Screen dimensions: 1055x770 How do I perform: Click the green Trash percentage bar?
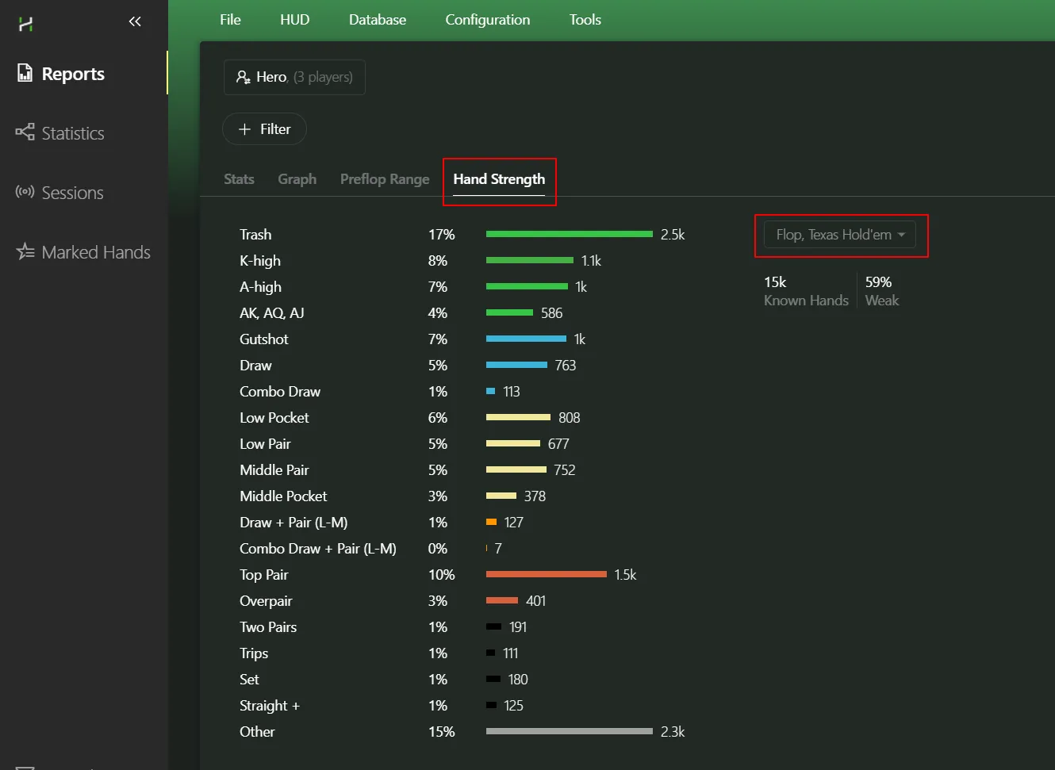pos(569,234)
